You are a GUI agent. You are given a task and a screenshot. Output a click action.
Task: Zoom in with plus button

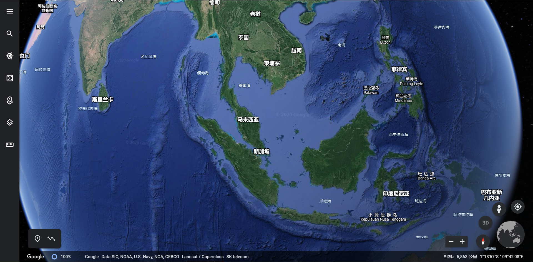pyautogui.click(x=462, y=242)
